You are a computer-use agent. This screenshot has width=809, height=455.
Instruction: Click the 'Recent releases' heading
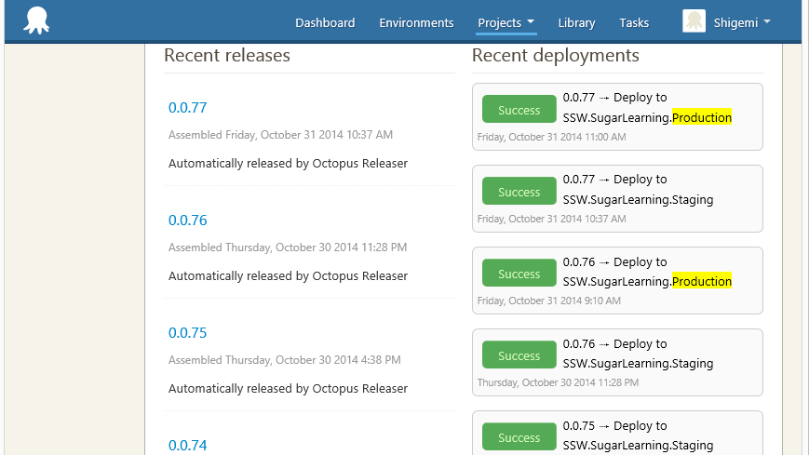point(227,55)
